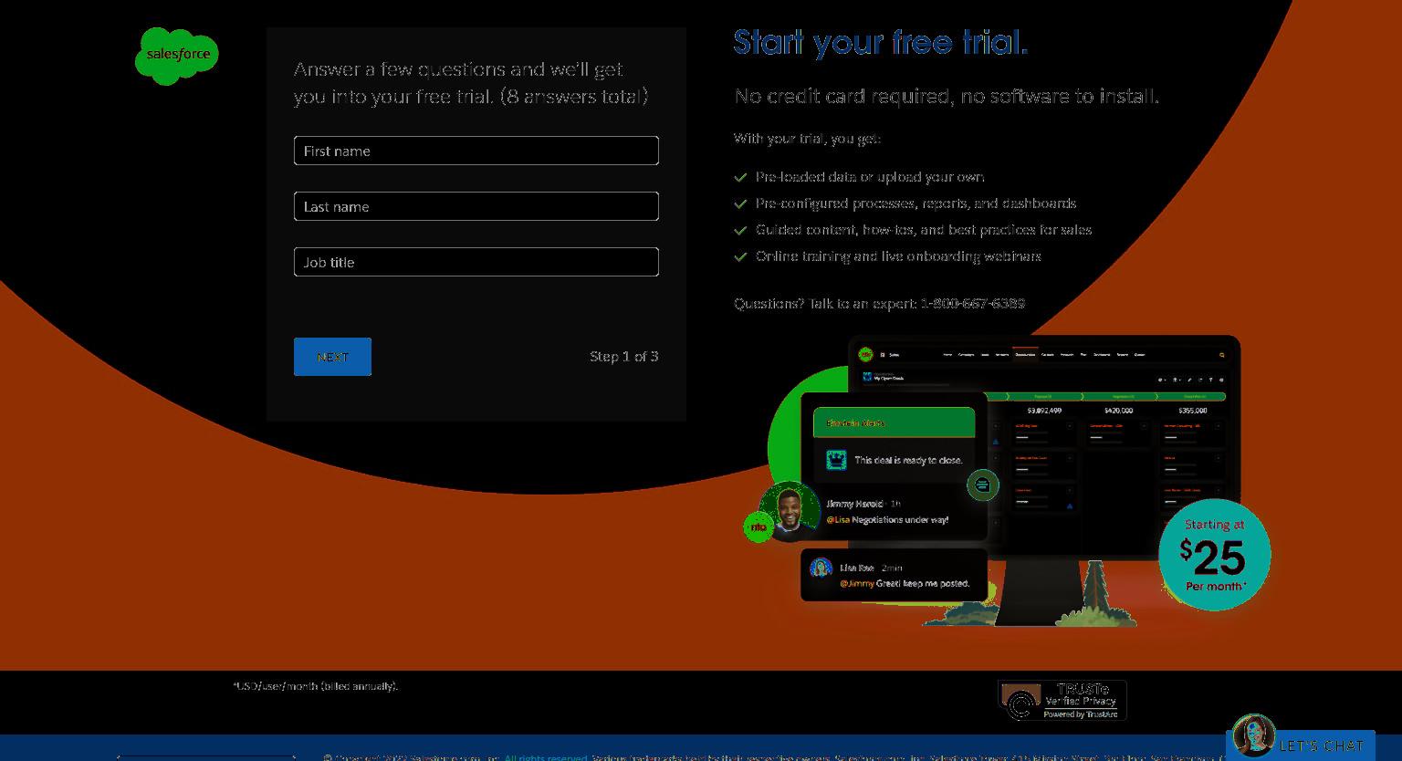
Task: Click the All rights reserved link
Action: coord(546,757)
